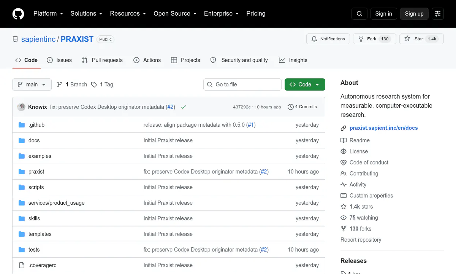Click the Sign in button
Viewport: 456px width, 274px height.
coord(383,14)
